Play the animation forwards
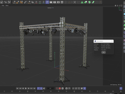This screenshot has height=94, width=125. pyautogui.click(x=26, y=88)
